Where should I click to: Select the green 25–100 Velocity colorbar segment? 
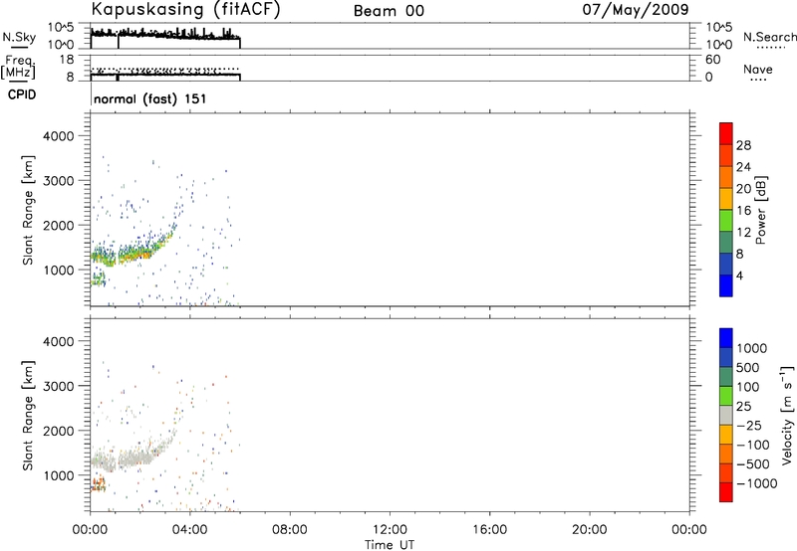point(726,396)
